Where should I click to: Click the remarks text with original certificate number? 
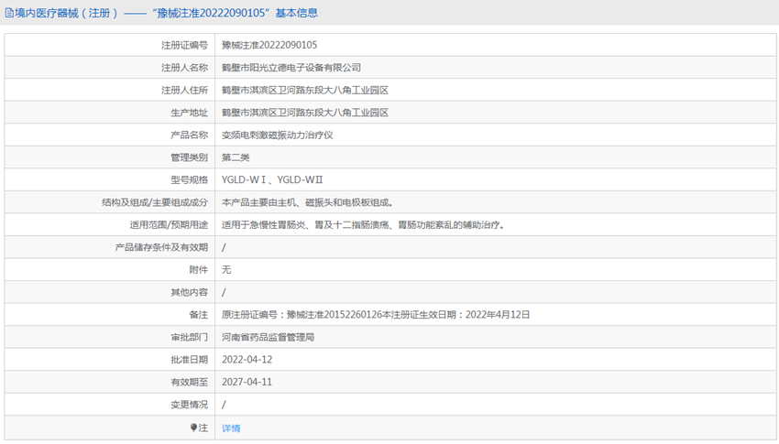point(376,315)
